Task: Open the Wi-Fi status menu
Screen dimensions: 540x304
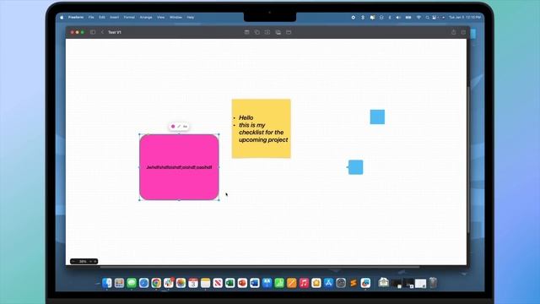Action: click(x=418, y=17)
